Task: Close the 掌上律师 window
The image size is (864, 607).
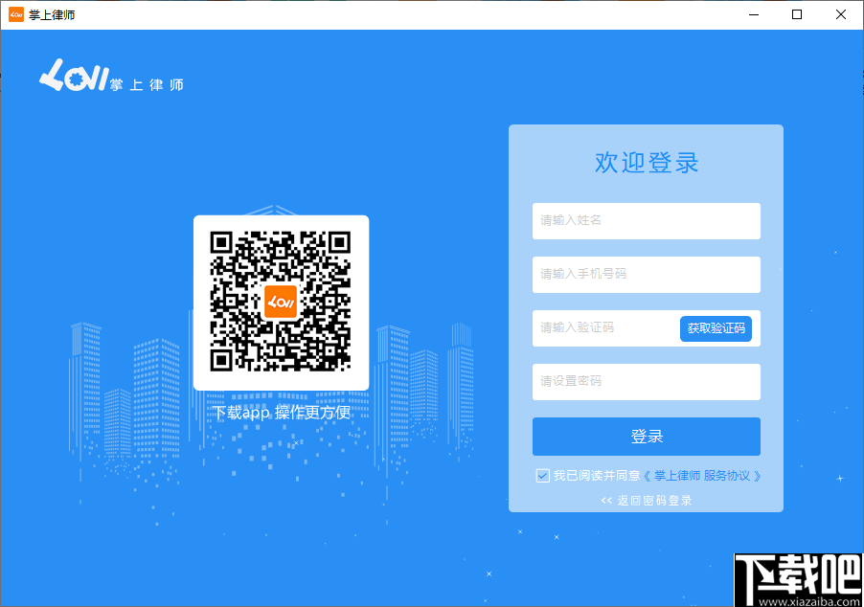Action: click(840, 15)
